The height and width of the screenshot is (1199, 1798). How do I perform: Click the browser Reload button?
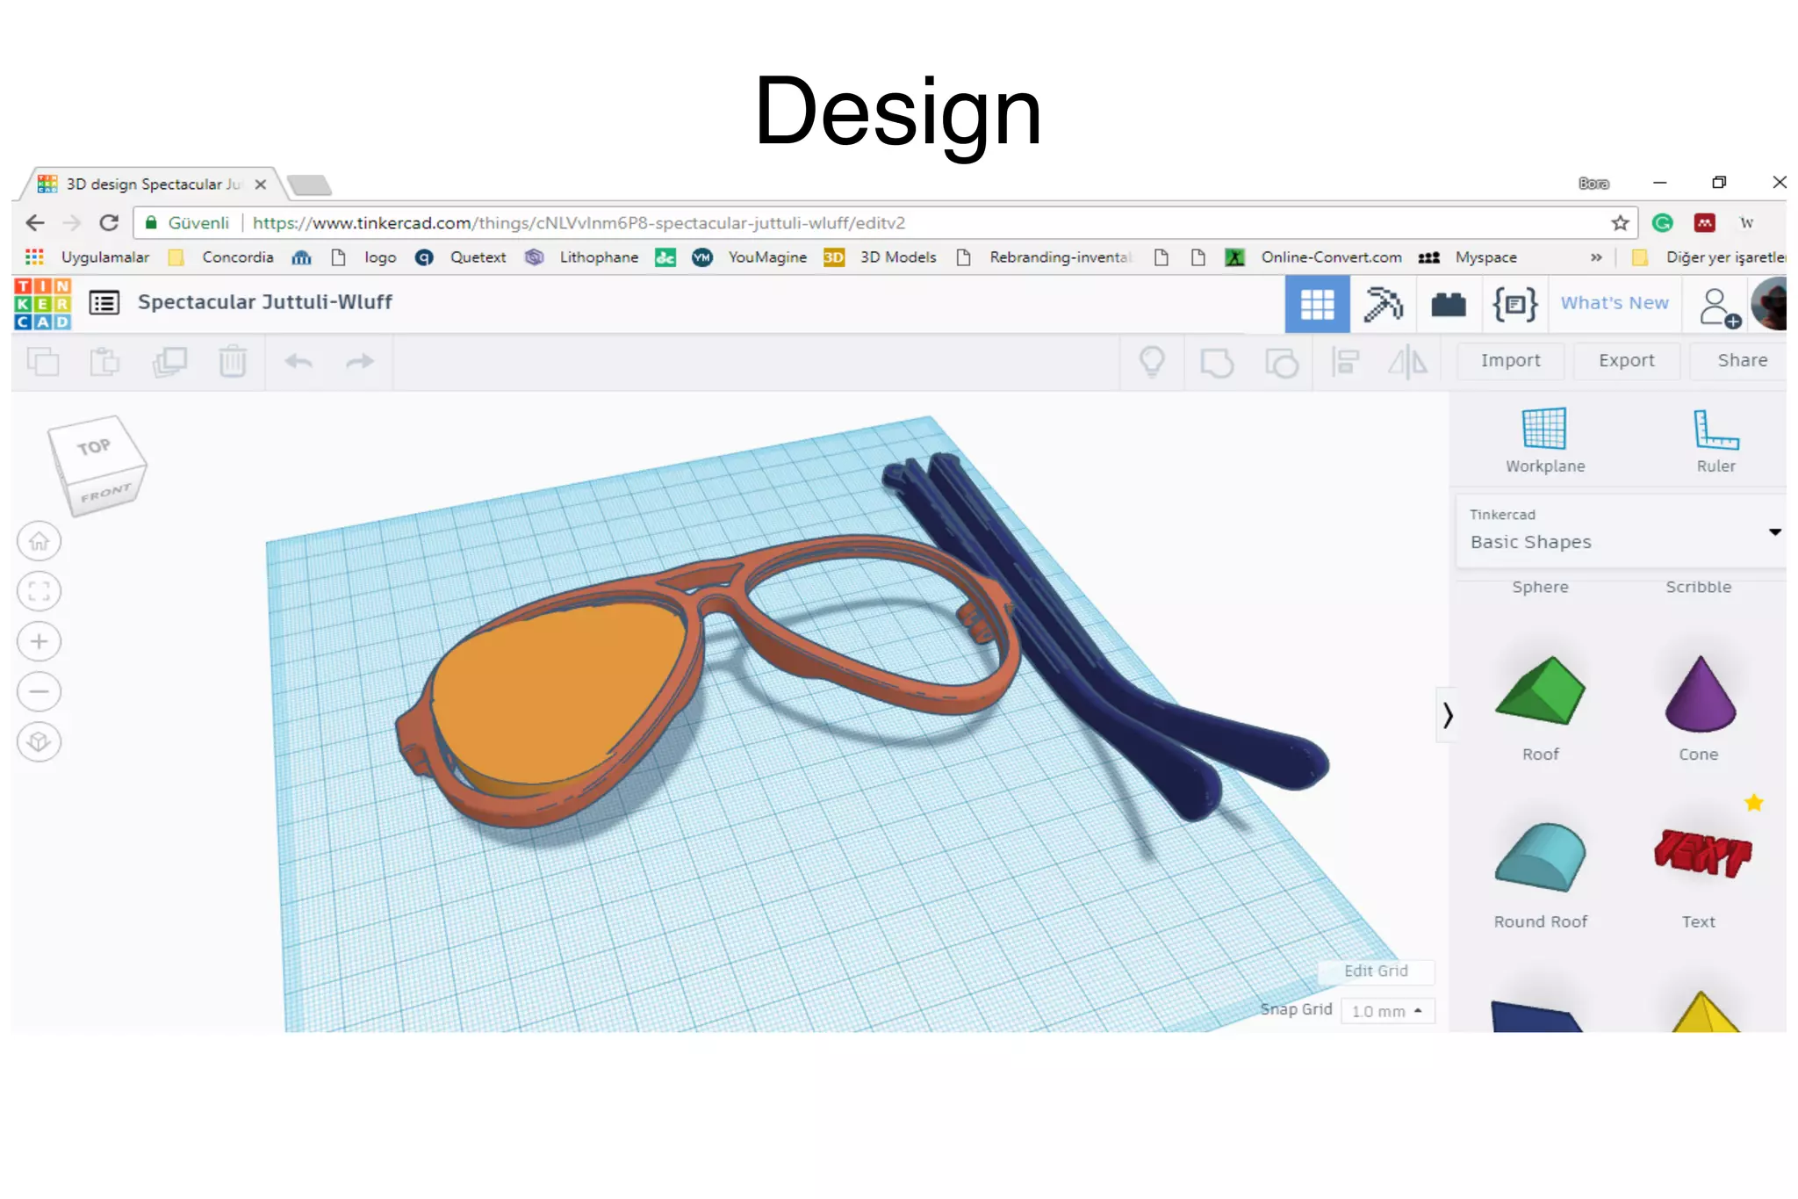109,223
